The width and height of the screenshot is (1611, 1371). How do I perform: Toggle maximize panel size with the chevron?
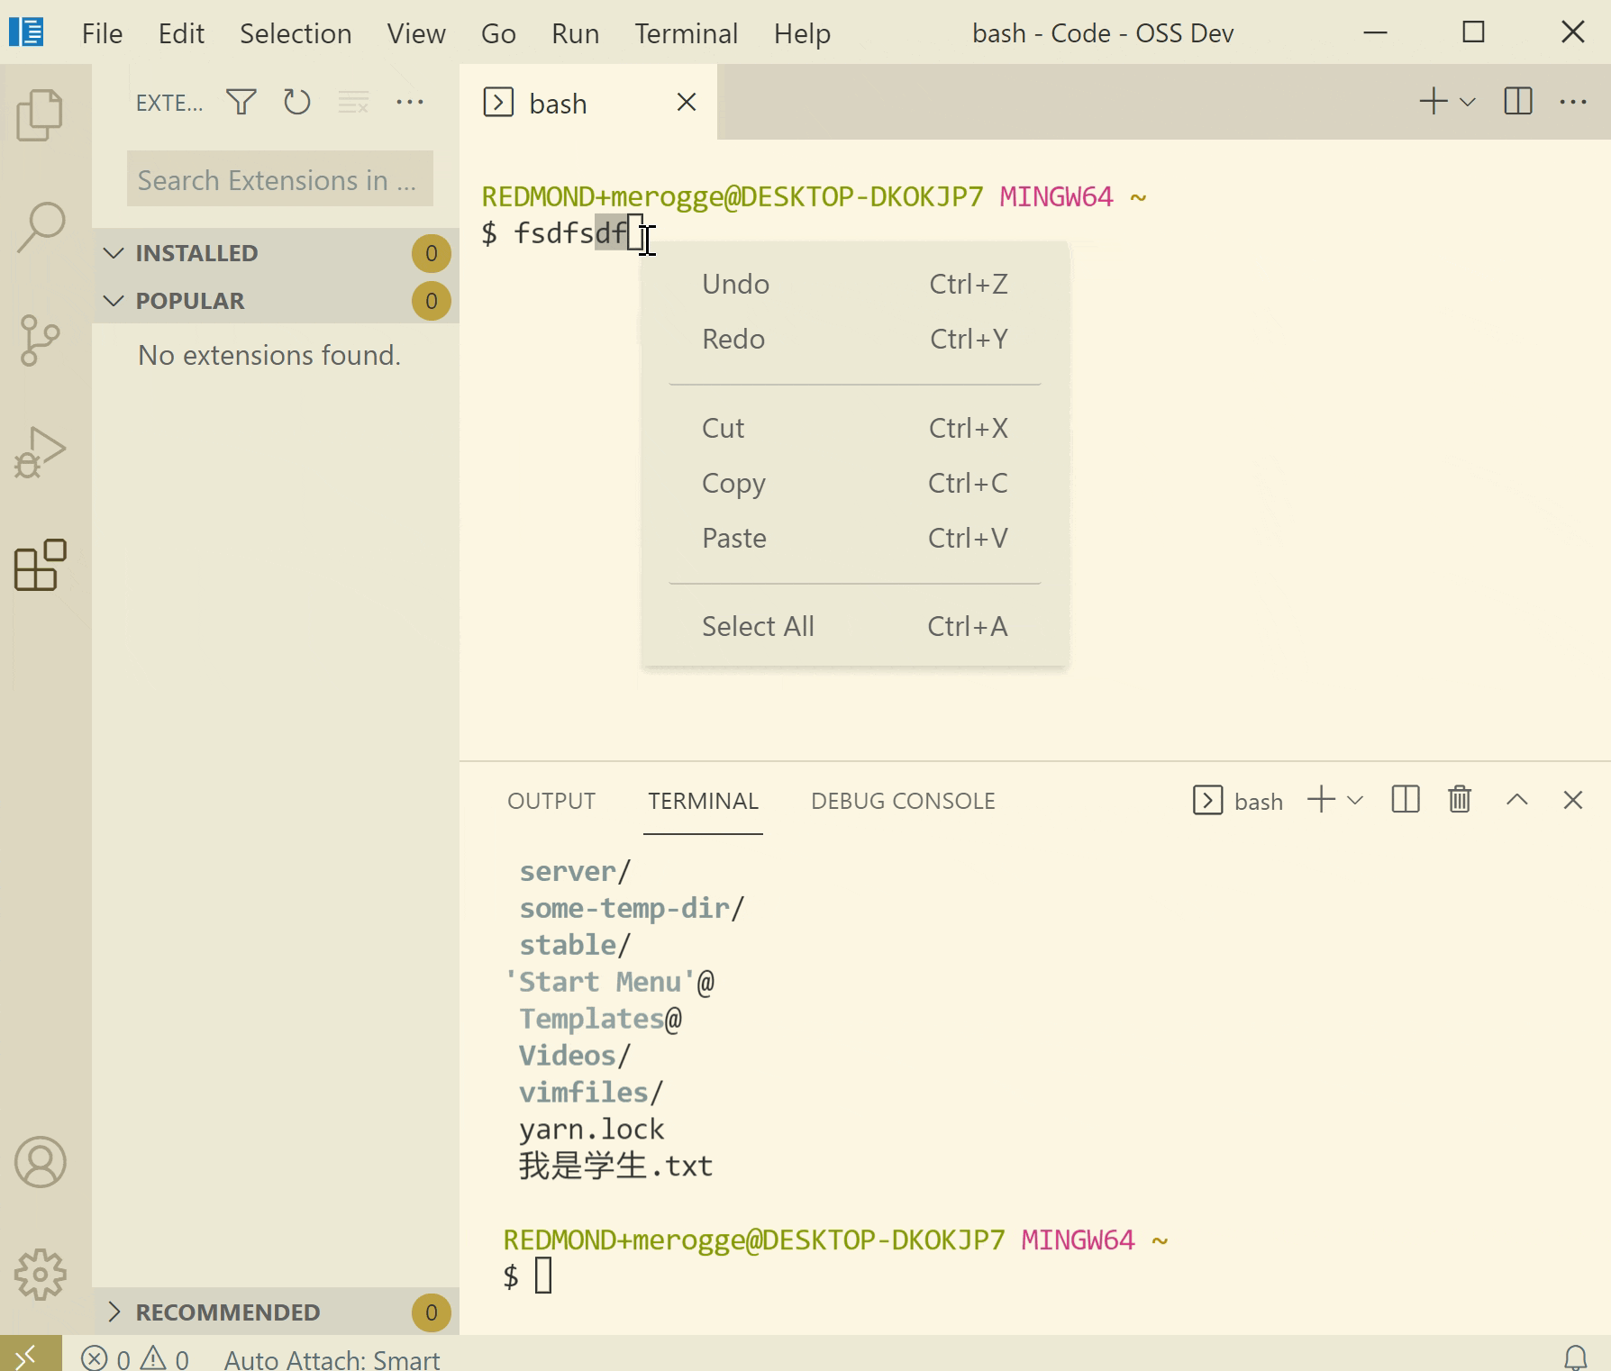[x=1518, y=799]
